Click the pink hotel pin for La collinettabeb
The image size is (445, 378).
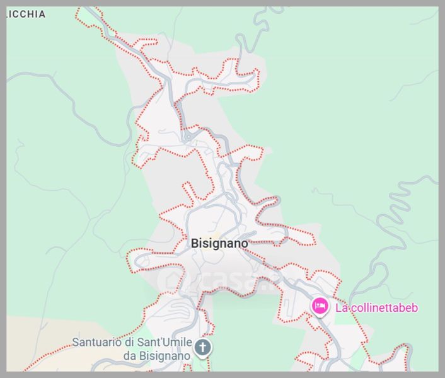(x=320, y=307)
